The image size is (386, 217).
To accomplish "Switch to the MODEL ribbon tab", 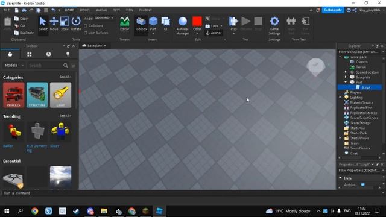I will click(84, 10).
